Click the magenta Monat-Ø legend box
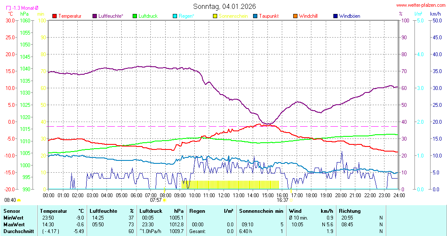 (9, 8)
